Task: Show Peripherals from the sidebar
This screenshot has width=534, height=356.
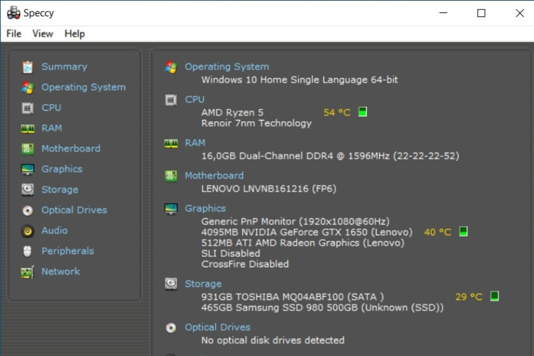Action: point(68,251)
